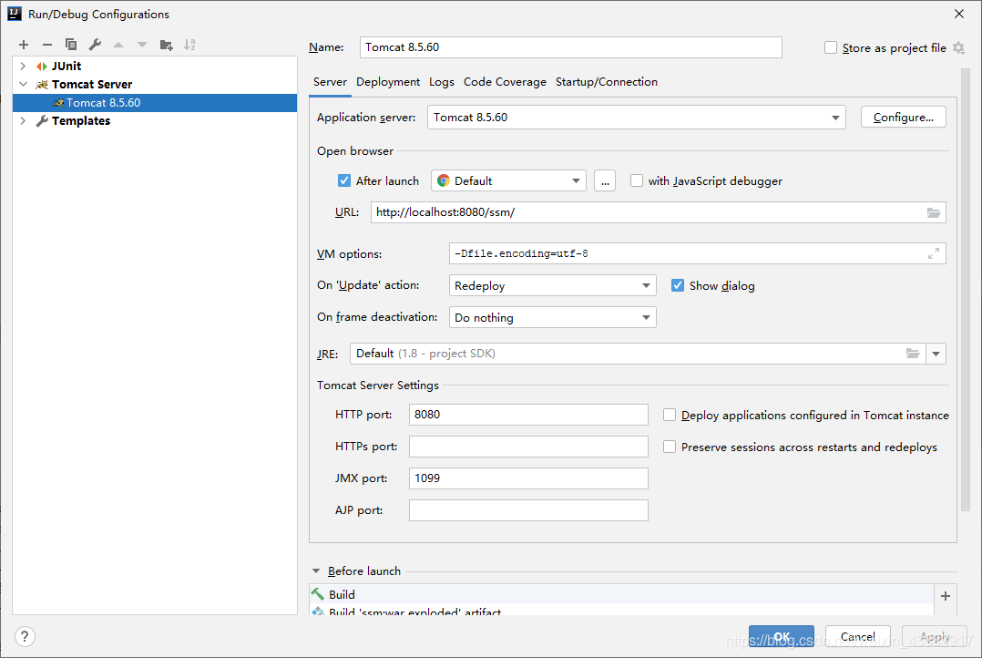This screenshot has width=982, height=658.
Task: Sort configurations alphabetically
Action: (189, 45)
